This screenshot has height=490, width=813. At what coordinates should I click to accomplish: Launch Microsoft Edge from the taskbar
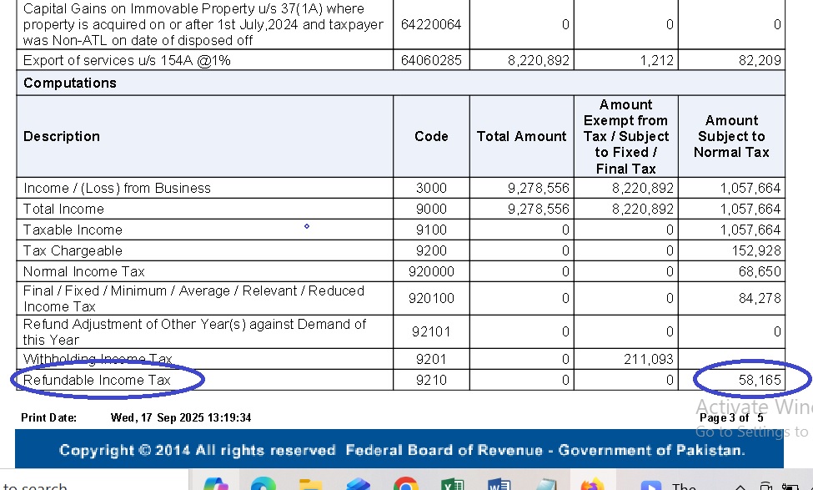point(263,484)
